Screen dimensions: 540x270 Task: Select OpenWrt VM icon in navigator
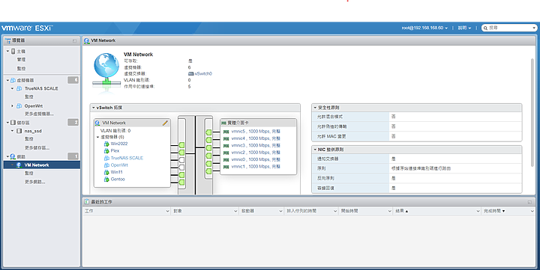19,105
